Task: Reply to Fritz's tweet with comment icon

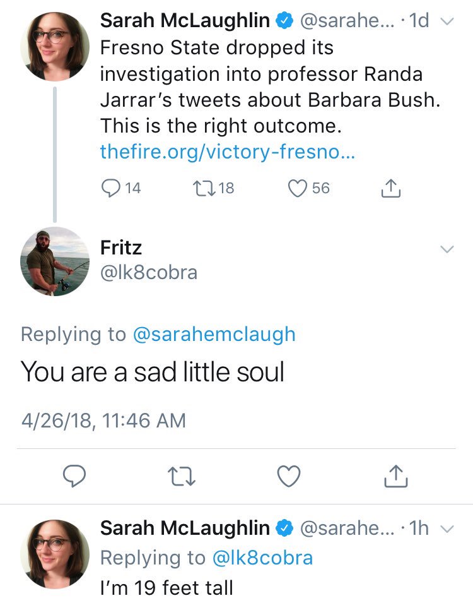Action: pos(74,476)
